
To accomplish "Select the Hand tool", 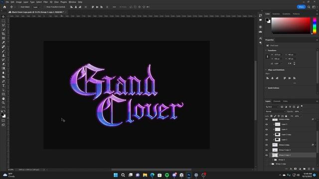I will 3,98.
